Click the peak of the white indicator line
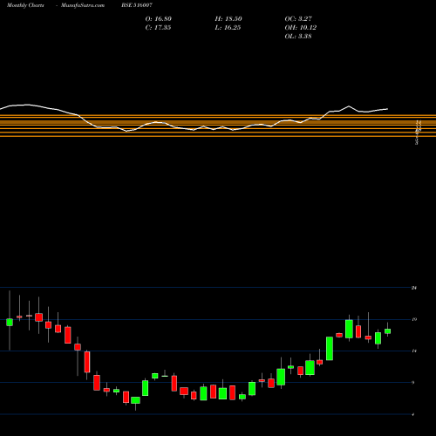 (27, 105)
